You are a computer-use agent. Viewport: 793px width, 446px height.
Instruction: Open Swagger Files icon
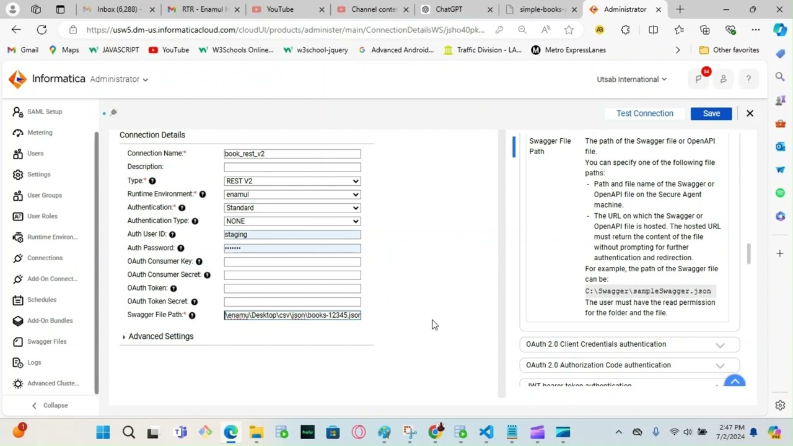[18, 341]
